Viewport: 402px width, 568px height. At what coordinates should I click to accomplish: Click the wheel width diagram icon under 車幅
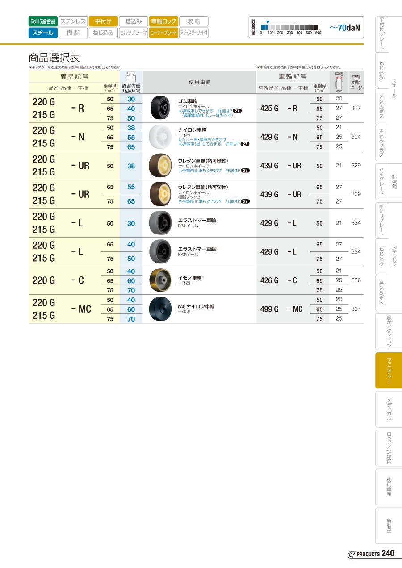click(x=339, y=84)
